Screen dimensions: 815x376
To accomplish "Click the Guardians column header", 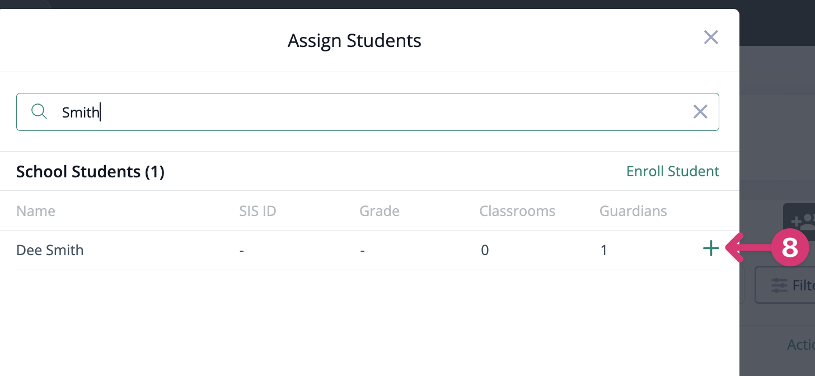I will 633,211.
